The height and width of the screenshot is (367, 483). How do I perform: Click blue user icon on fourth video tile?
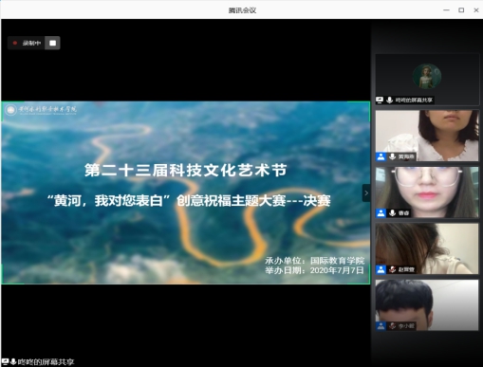point(381,269)
